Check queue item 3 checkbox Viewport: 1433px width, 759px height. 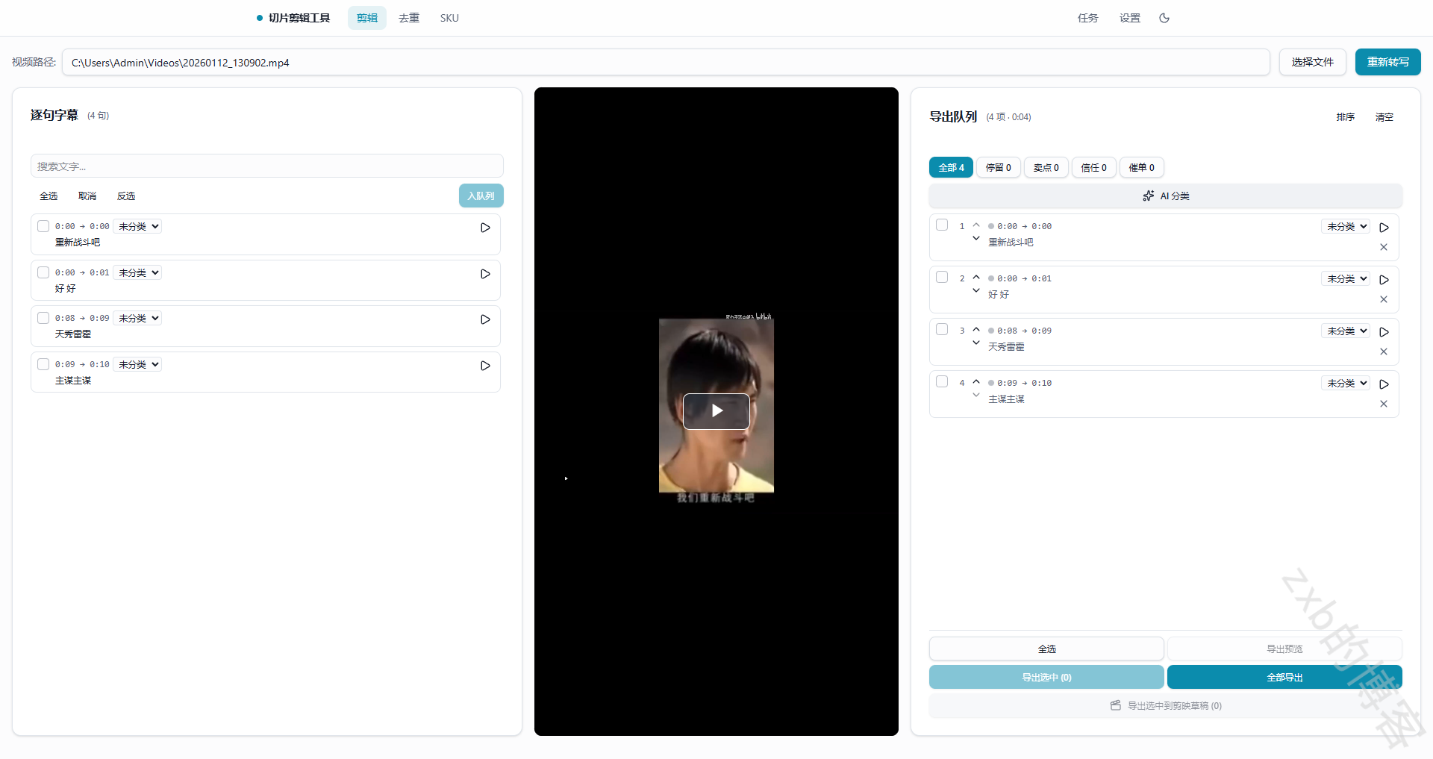(x=942, y=329)
